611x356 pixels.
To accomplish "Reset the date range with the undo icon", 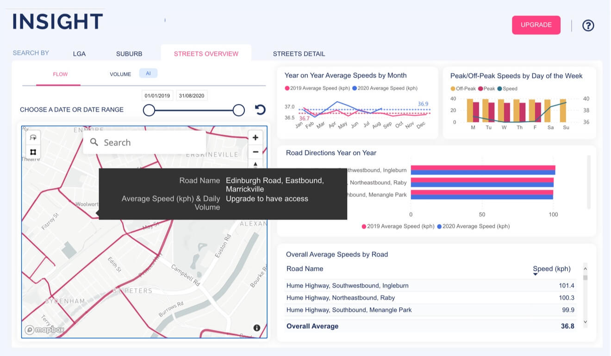I will coord(260,110).
